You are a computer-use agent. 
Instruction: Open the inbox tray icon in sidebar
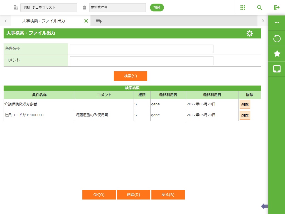[277, 69]
